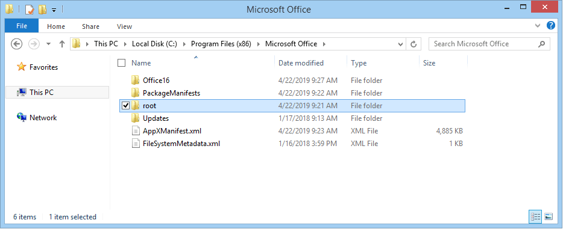Open the address bar history dropdown
The width and height of the screenshot is (563, 229).
click(x=401, y=44)
